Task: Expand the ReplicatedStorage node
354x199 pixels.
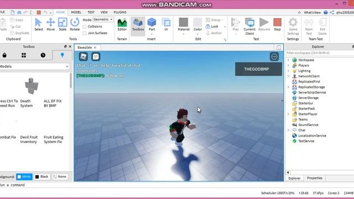Action: click(288, 87)
